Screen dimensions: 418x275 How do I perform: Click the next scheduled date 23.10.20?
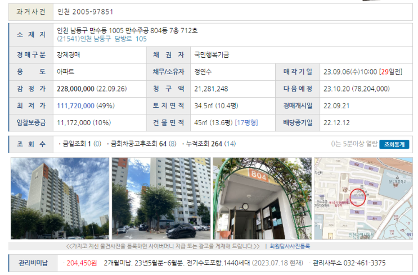336,89
